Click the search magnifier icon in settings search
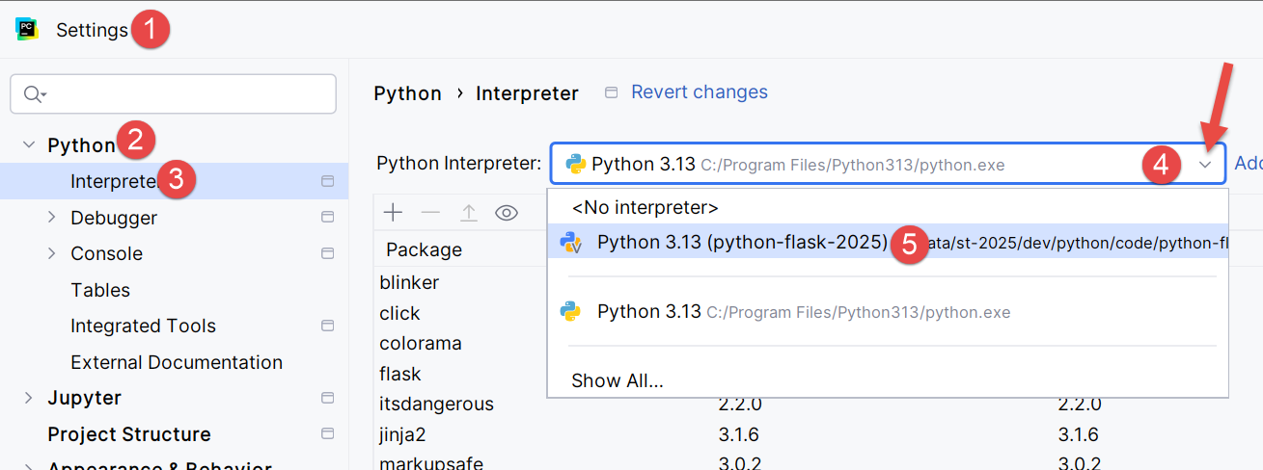1263x470 pixels. click(34, 93)
